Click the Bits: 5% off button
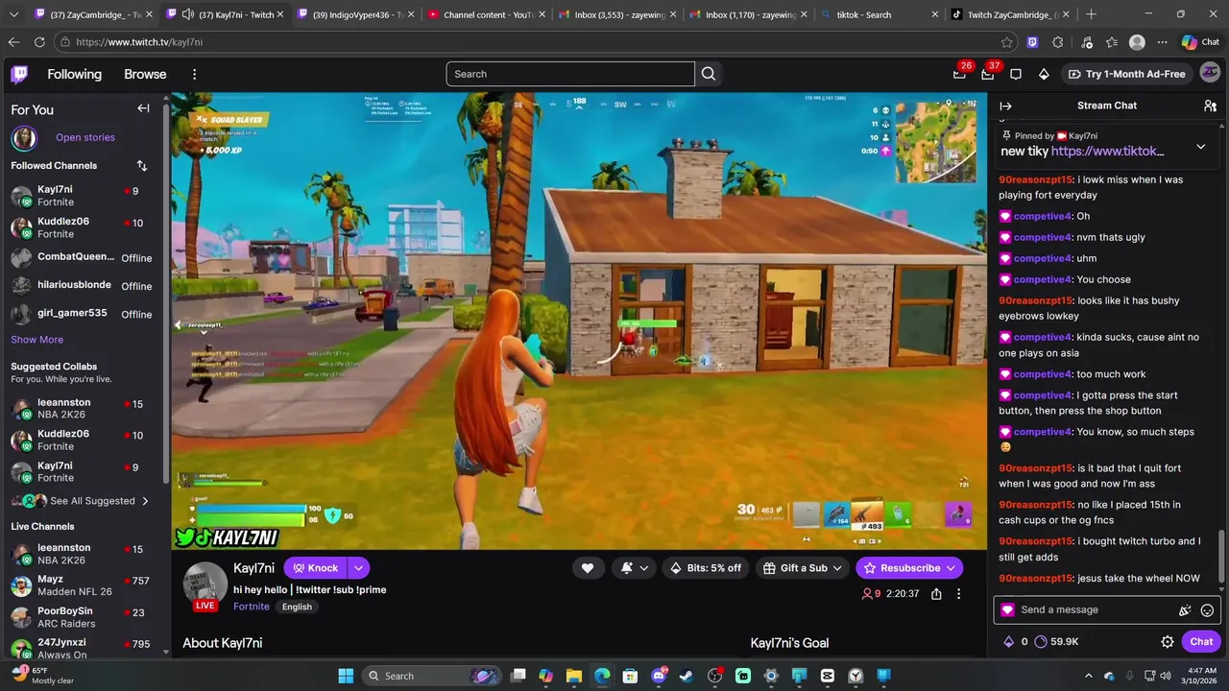 tap(706, 568)
